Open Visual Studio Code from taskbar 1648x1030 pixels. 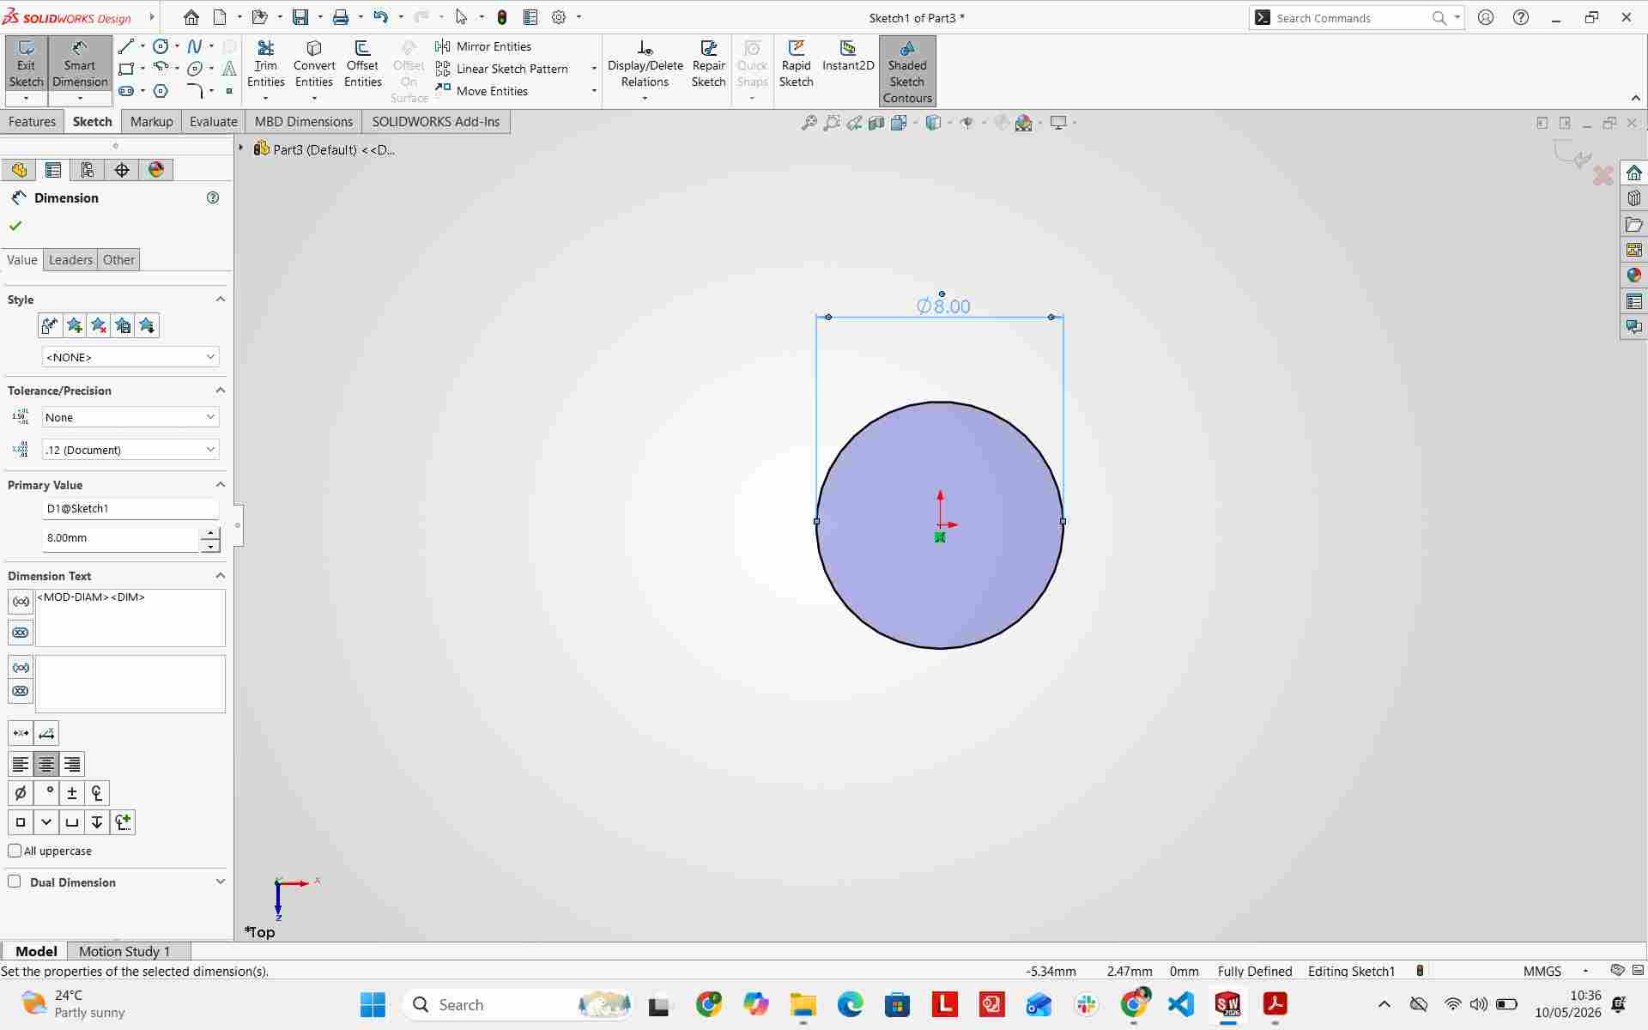1181,1004
